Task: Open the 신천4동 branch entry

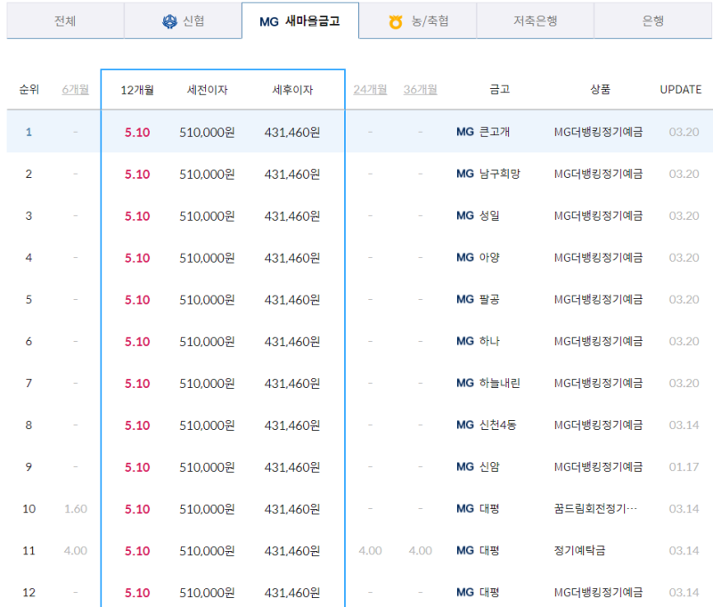Action: click(498, 425)
